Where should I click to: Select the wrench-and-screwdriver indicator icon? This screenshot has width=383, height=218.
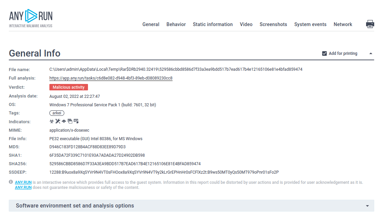coord(58,121)
